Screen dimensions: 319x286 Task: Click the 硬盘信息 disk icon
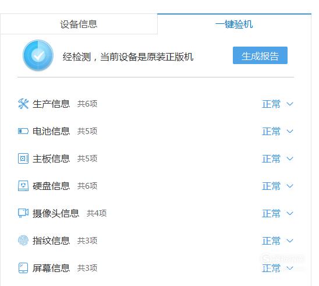click(x=23, y=186)
